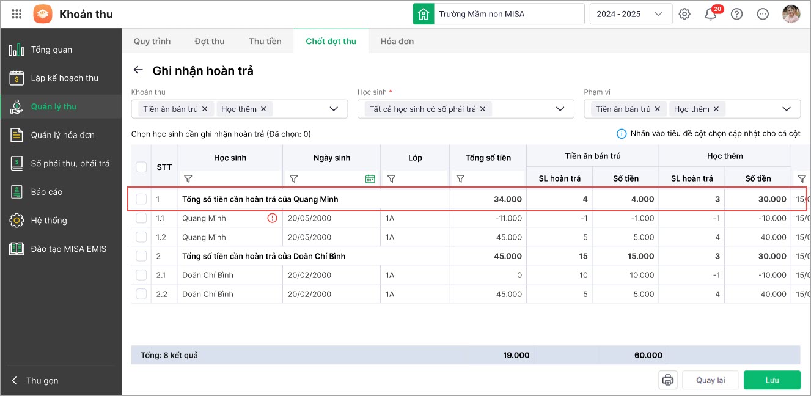Click the back arrow beside Ghi nhận hoàn trả

pyautogui.click(x=139, y=70)
